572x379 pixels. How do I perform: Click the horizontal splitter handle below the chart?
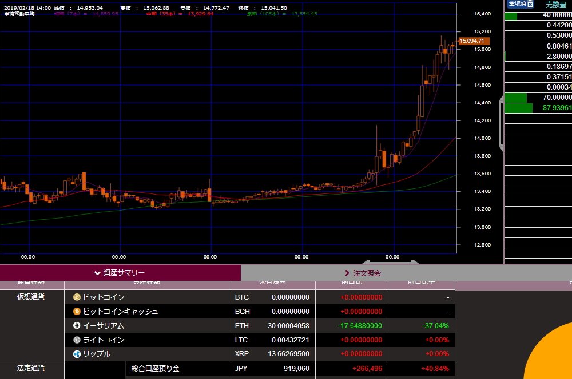click(x=391, y=261)
